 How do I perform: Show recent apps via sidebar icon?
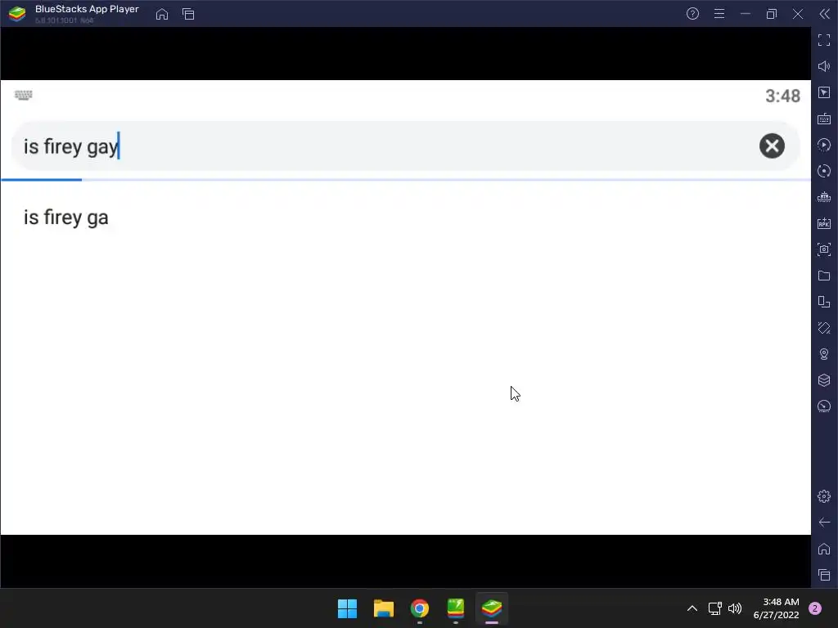[x=824, y=575]
